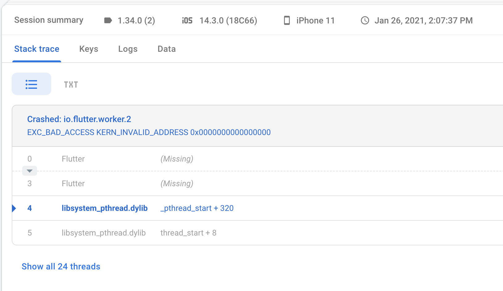Click the clock icon beside the crash timestamp
Screen dimensions: 503x291
click(365, 20)
